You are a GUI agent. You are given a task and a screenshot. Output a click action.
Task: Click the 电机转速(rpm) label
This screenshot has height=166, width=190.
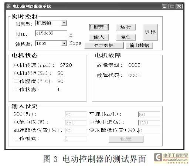pos(34,65)
